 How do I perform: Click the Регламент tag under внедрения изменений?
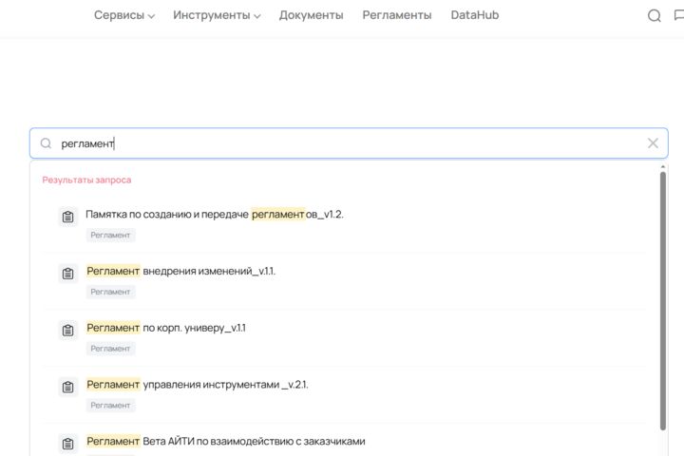pos(110,292)
